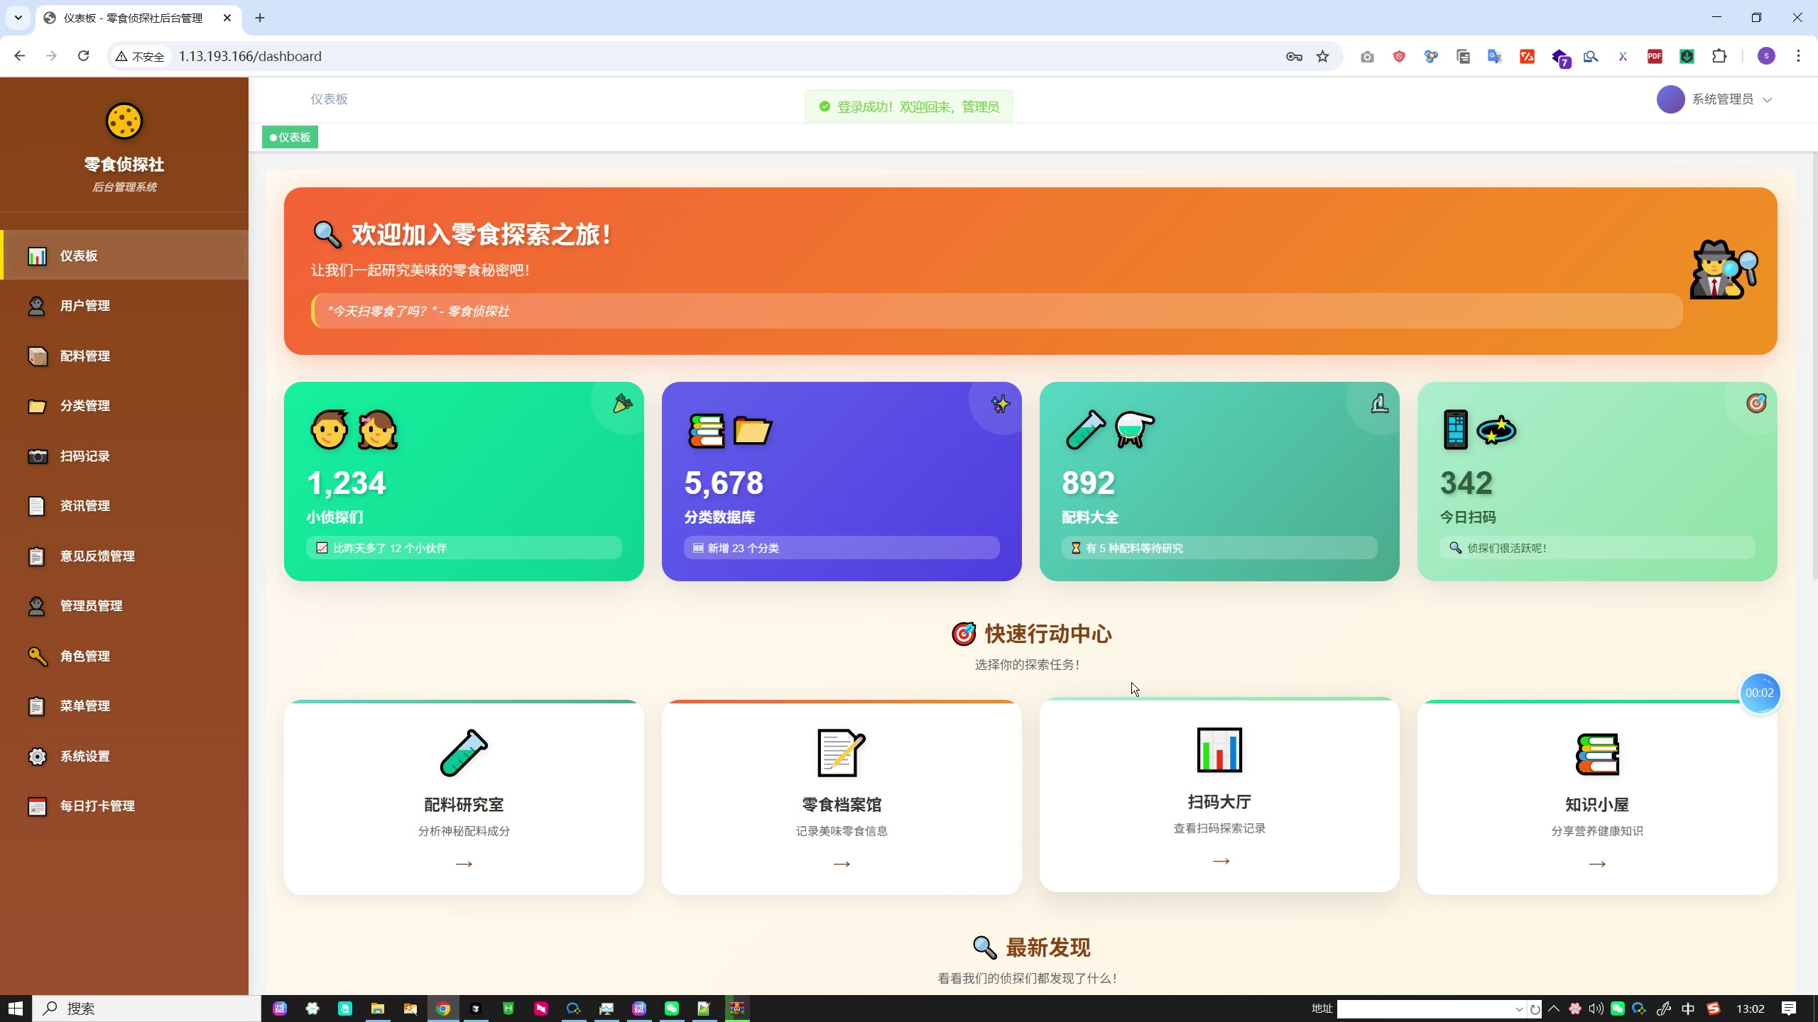Select the 每日打卡管理 calendar icon
The width and height of the screenshot is (1818, 1022).
point(38,806)
